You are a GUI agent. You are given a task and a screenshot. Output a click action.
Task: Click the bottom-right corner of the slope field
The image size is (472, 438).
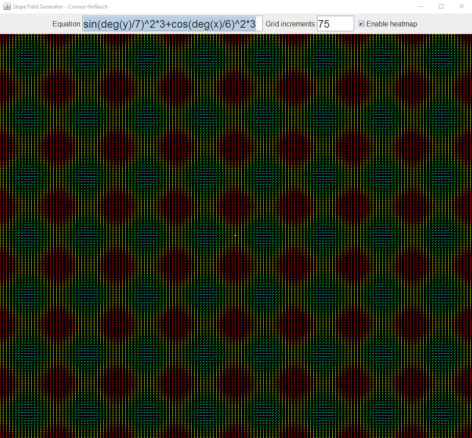[x=469, y=435]
